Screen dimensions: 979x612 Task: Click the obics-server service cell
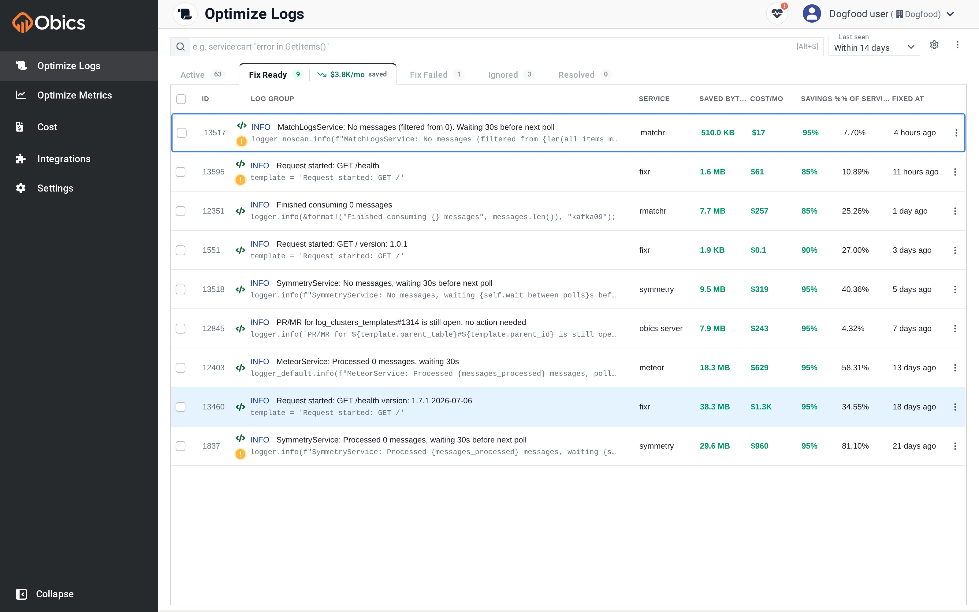click(661, 329)
